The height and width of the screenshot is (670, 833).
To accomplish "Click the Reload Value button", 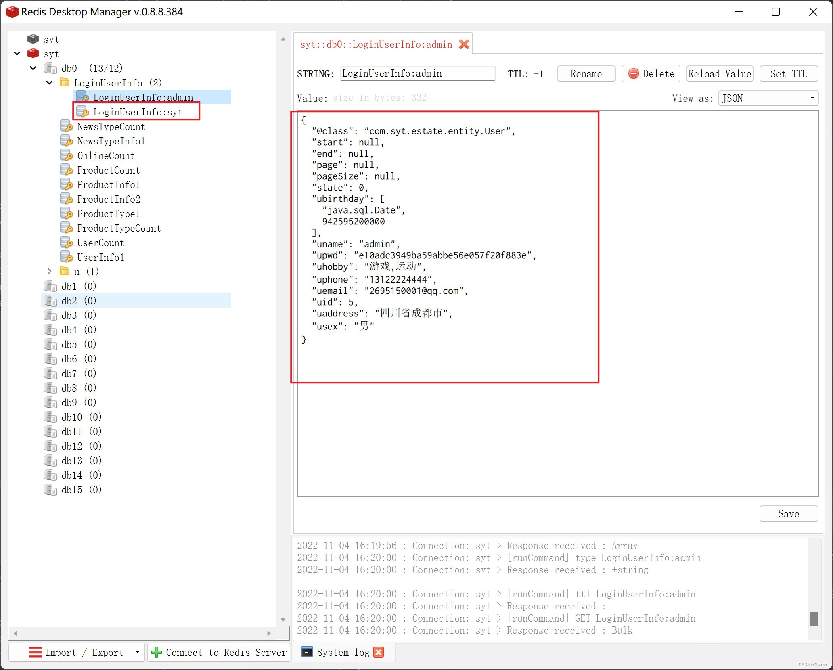I will tap(720, 74).
